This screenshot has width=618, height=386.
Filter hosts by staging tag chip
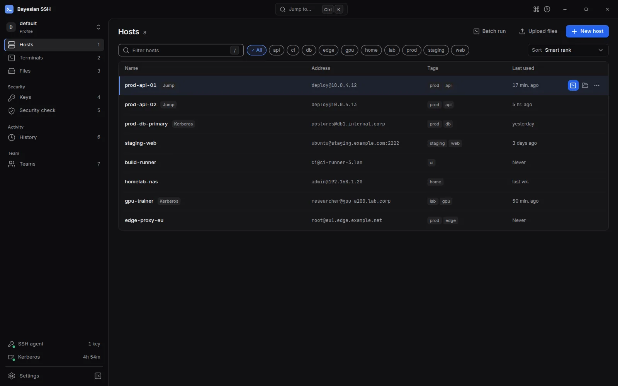[436, 50]
